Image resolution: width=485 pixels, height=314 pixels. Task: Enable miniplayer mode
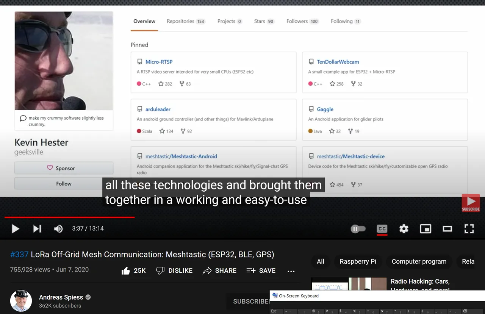click(x=426, y=229)
